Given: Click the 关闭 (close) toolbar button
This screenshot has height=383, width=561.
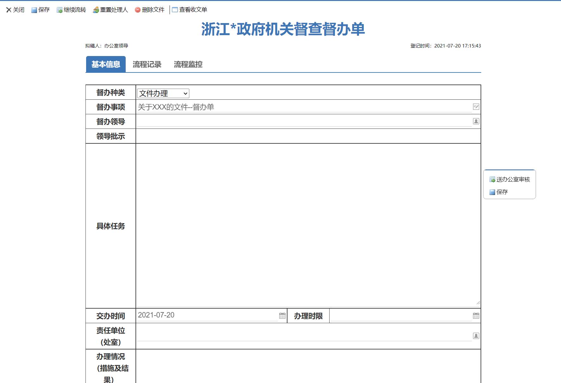Looking at the screenshot, I should click(15, 10).
